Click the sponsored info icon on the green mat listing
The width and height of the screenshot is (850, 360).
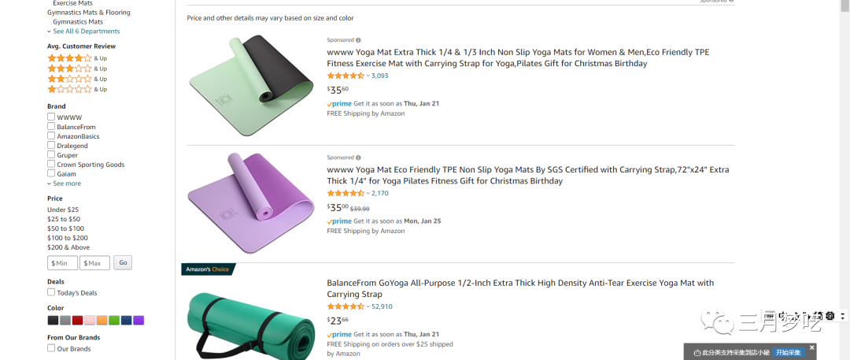click(x=358, y=40)
